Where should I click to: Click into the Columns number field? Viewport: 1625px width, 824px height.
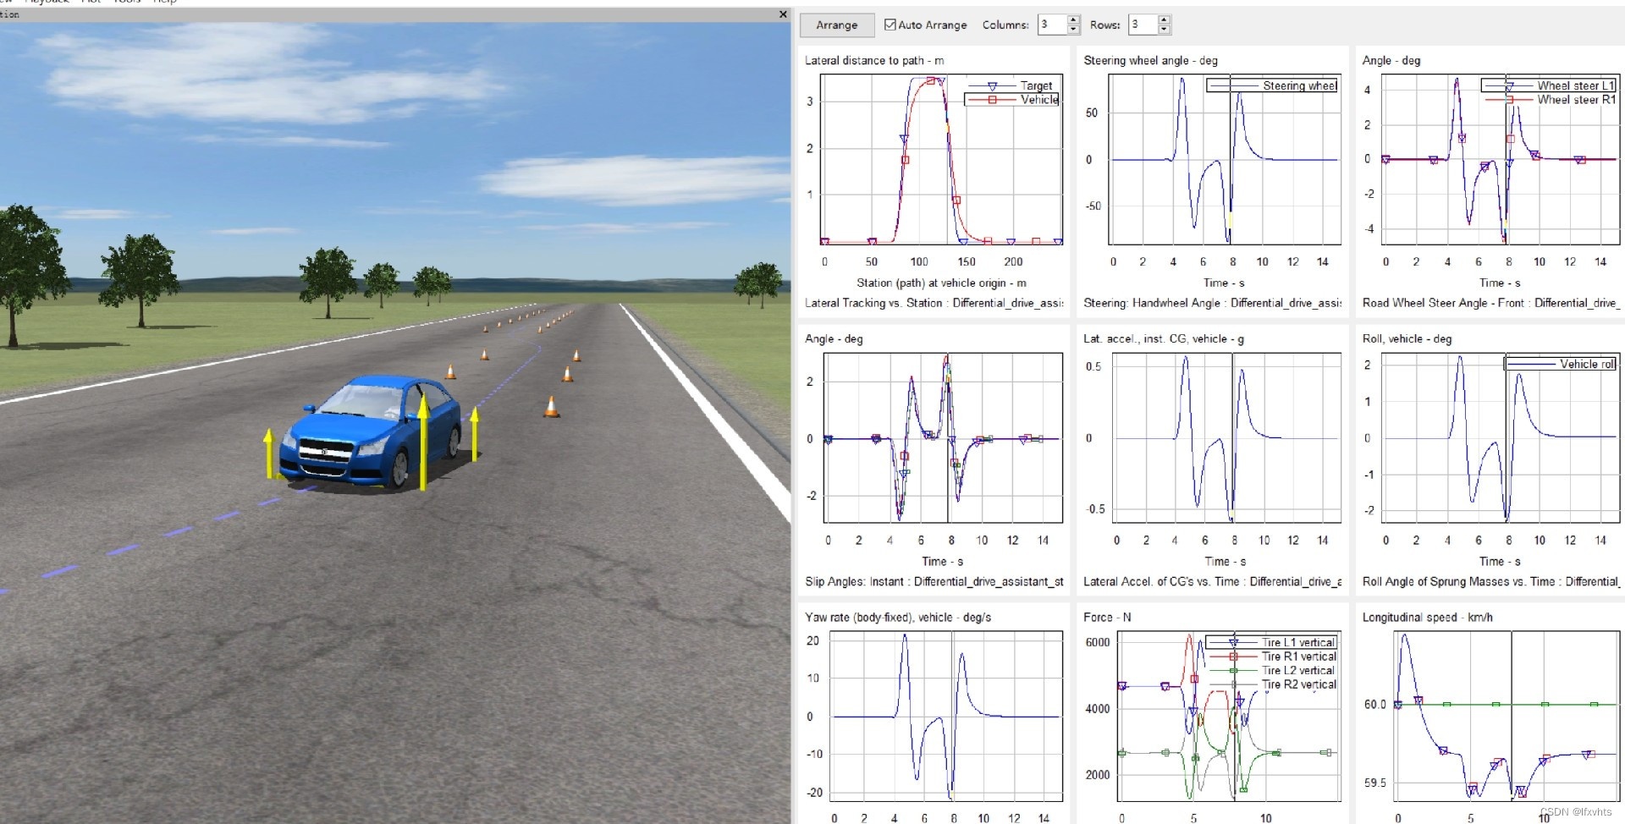tap(1053, 25)
